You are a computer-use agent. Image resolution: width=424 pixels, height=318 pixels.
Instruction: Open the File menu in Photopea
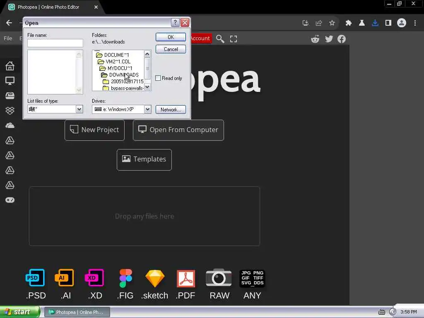[8, 39]
